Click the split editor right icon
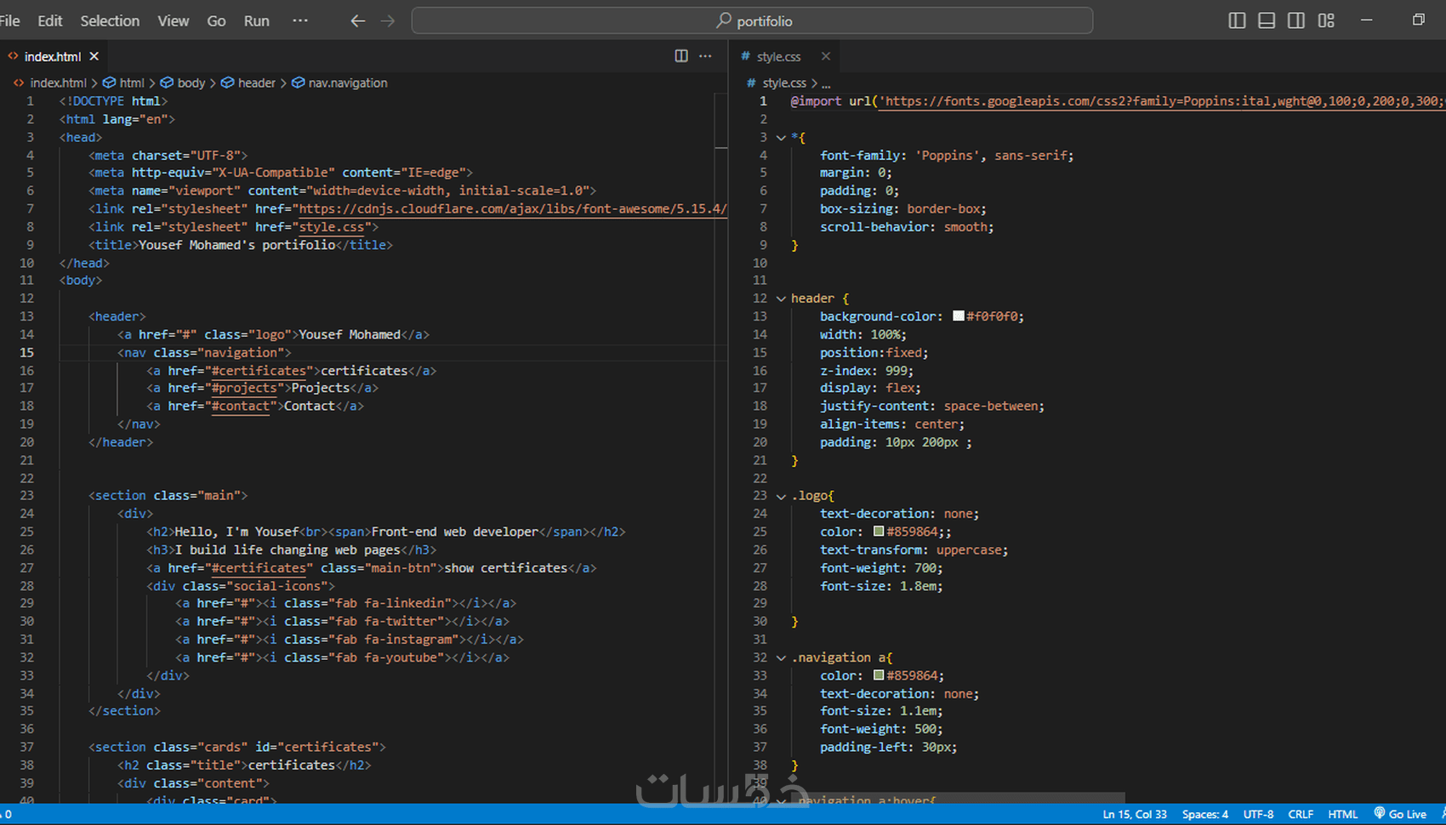Screen dimensions: 1446x825 [x=681, y=56]
